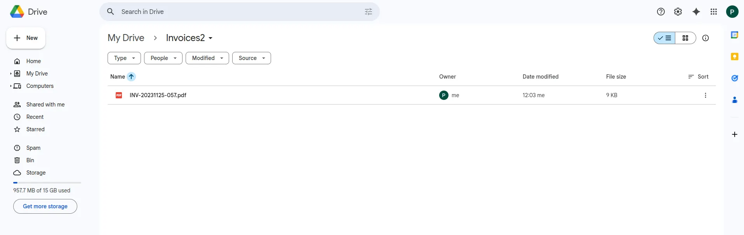The image size is (744, 235).
Task: Click the 9 KB file size cell
Action: (x=612, y=95)
